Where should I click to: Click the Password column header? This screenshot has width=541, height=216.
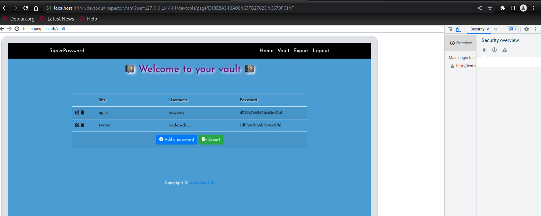[249, 100]
